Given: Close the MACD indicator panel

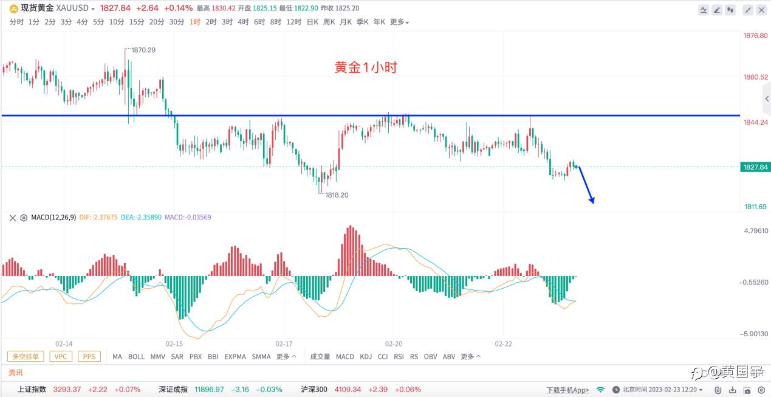Looking at the screenshot, I should point(12,217).
